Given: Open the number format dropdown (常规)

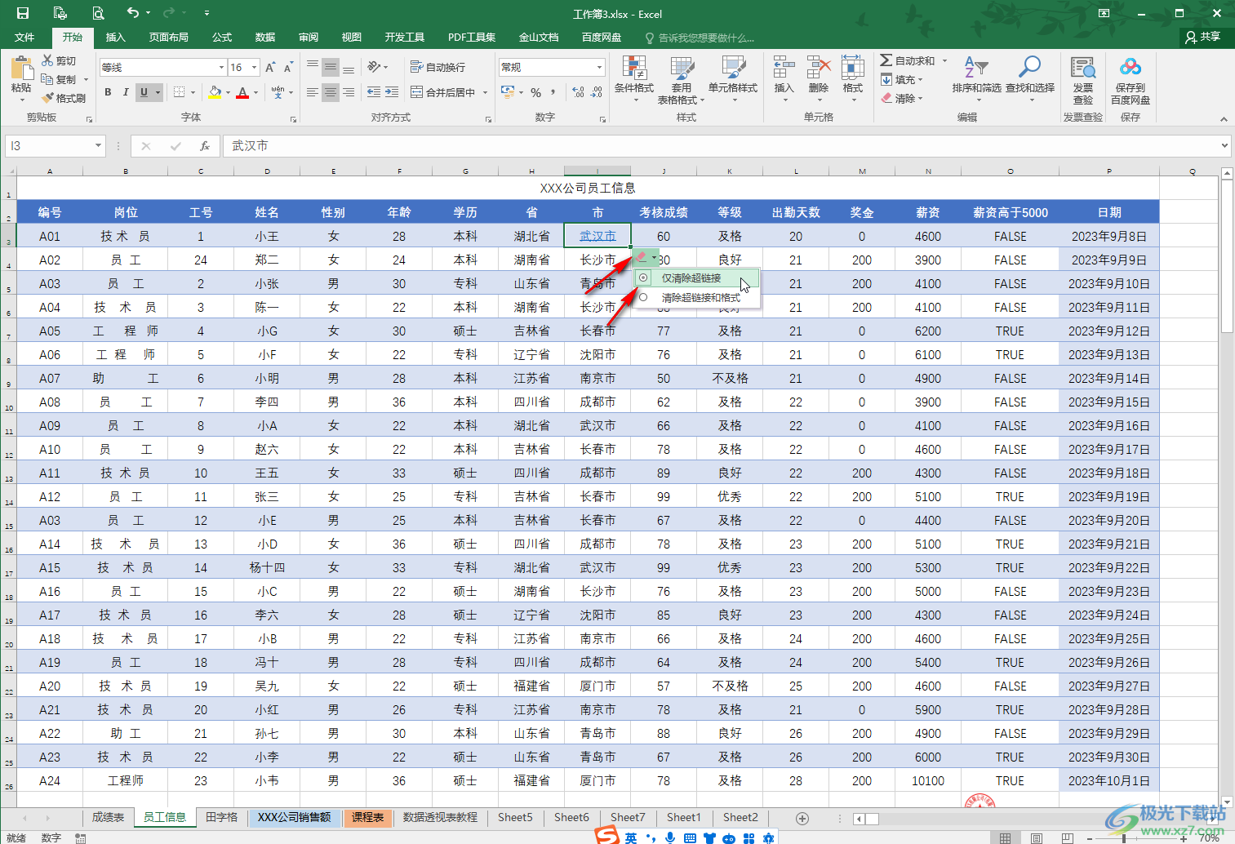Looking at the screenshot, I should (599, 67).
